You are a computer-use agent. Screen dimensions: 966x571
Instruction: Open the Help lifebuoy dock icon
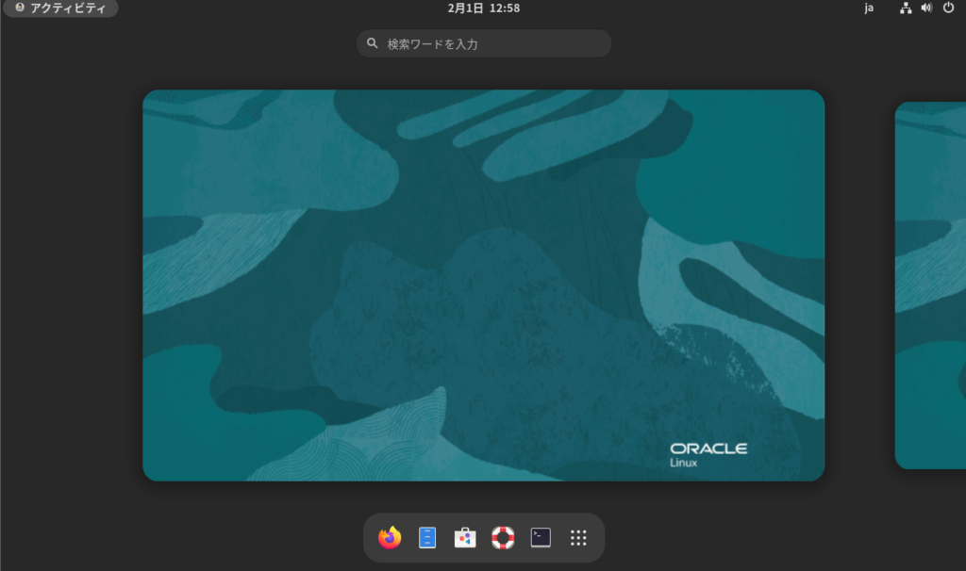503,537
